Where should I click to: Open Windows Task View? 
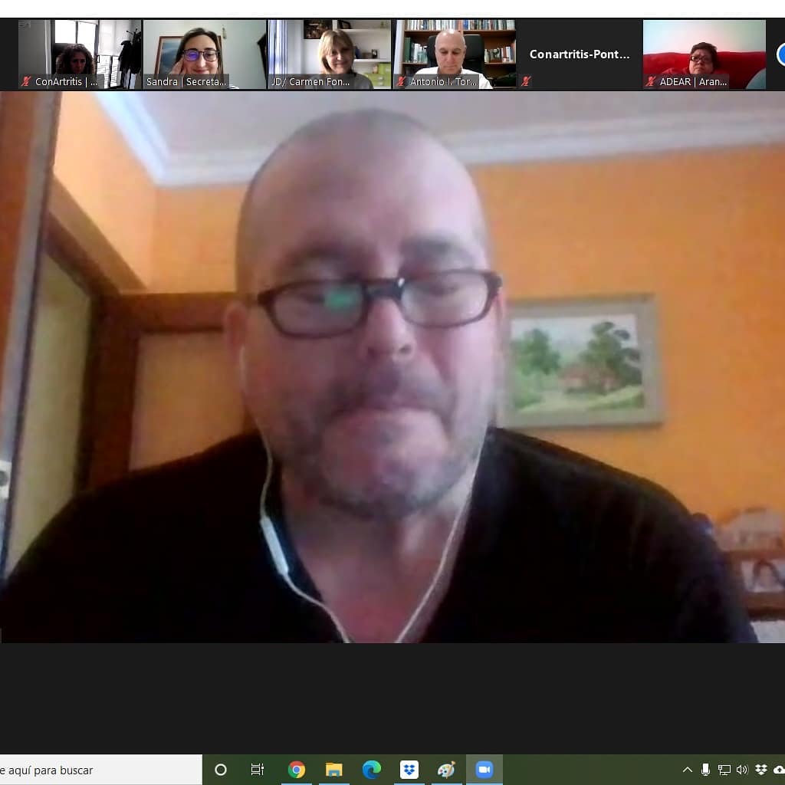[258, 770]
